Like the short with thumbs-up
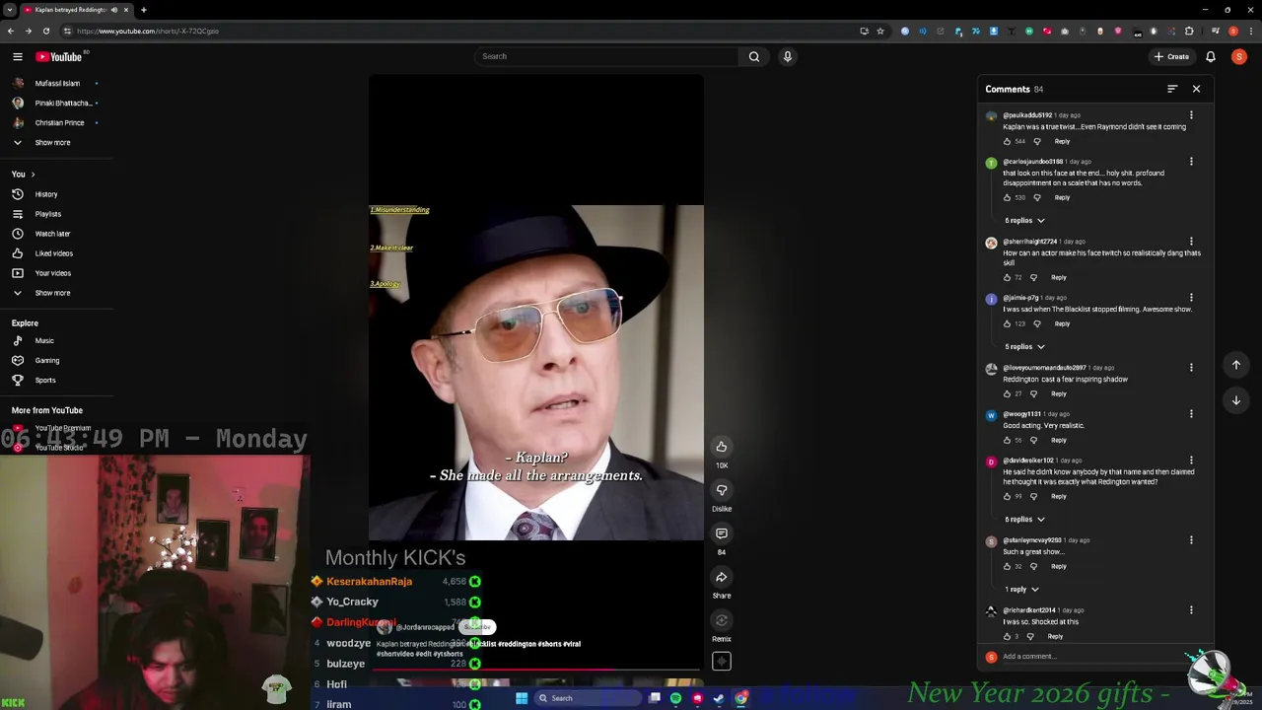Viewport: 1262px width, 710px height. click(722, 447)
